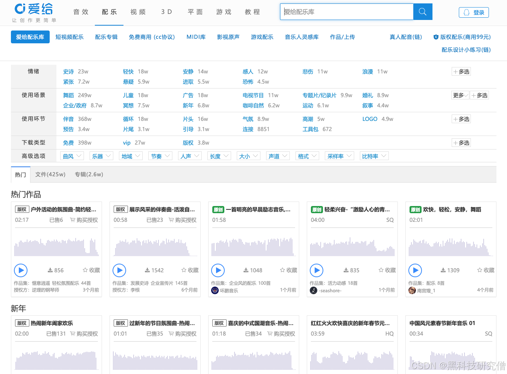Open title 中国风元素春节新年音乐 01
This screenshot has width=507, height=374.
tap(442, 323)
